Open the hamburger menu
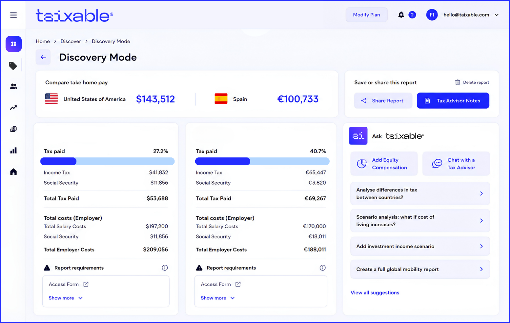This screenshot has height=323, width=510. pos(13,15)
